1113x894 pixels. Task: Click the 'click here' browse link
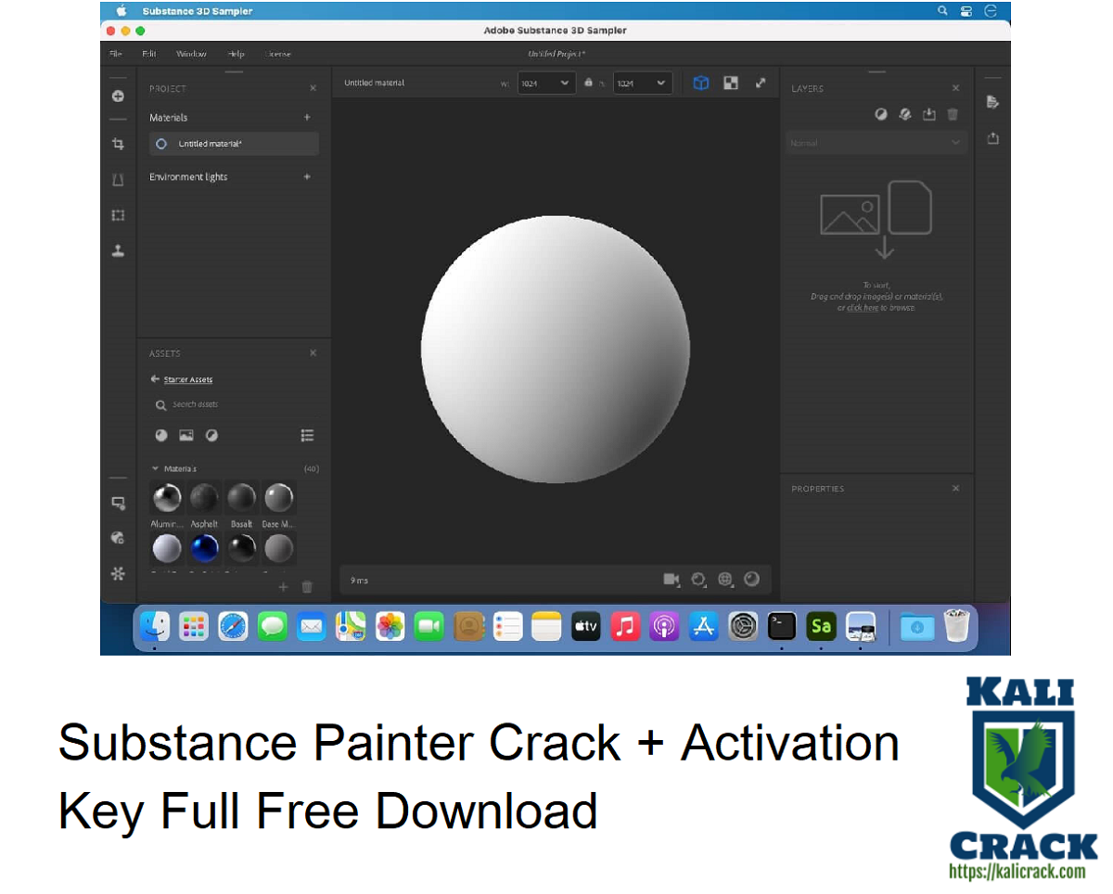click(x=863, y=307)
